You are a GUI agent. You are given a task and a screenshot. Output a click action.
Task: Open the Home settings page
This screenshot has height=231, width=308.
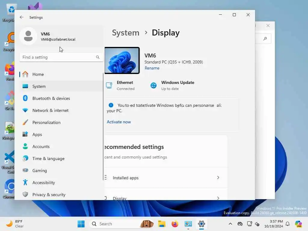point(61,74)
